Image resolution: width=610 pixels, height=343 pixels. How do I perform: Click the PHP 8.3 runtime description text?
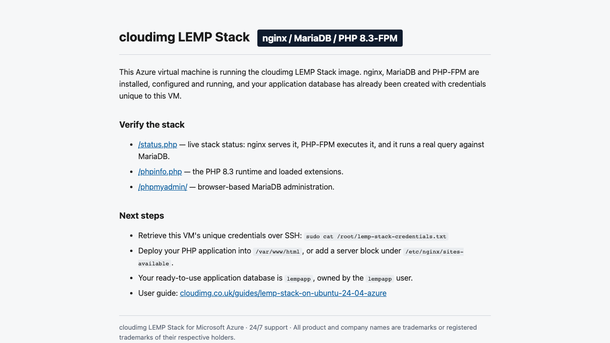point(264,171)
